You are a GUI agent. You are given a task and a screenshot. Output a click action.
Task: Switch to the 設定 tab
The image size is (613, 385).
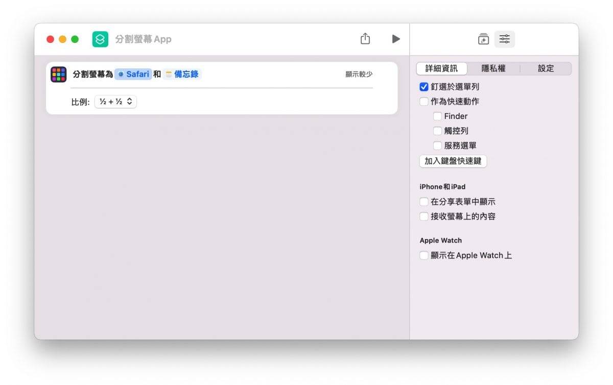click(x=546, y=68)
